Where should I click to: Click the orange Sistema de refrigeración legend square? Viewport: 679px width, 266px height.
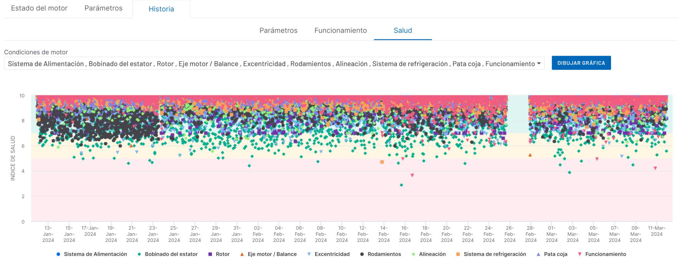tap(458, 254)
